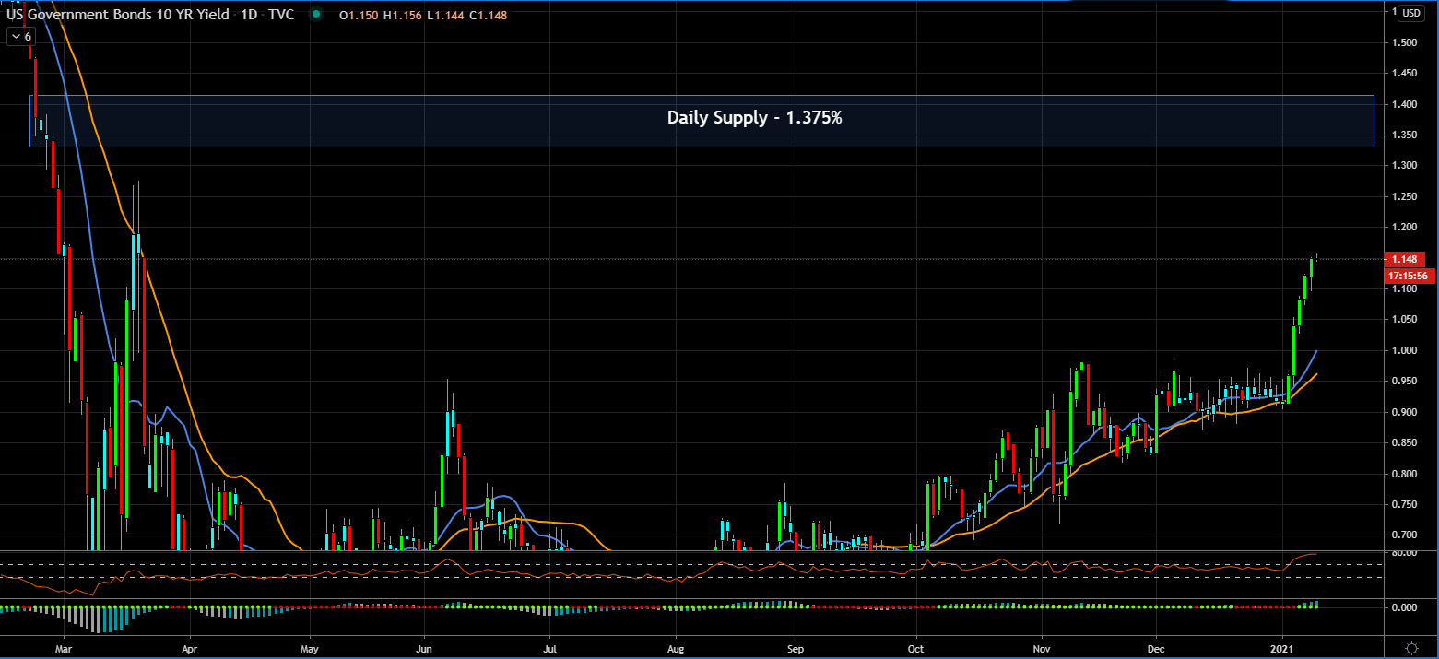Click the open value O1.150

360,16
